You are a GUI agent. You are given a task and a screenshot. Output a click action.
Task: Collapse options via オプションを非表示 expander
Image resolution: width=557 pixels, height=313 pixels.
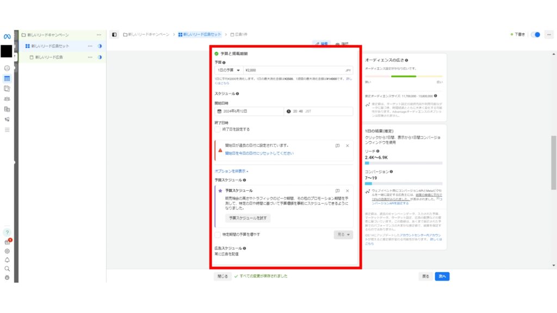coord(231,171)
